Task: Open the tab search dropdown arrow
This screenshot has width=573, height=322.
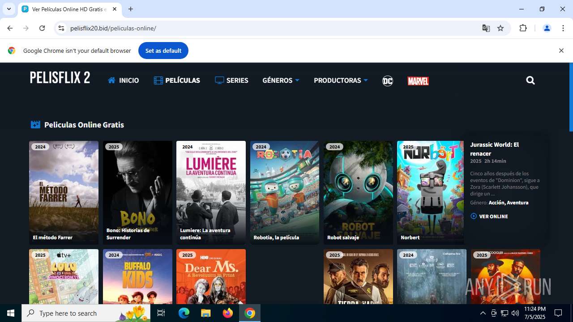Action: [9, 9]
